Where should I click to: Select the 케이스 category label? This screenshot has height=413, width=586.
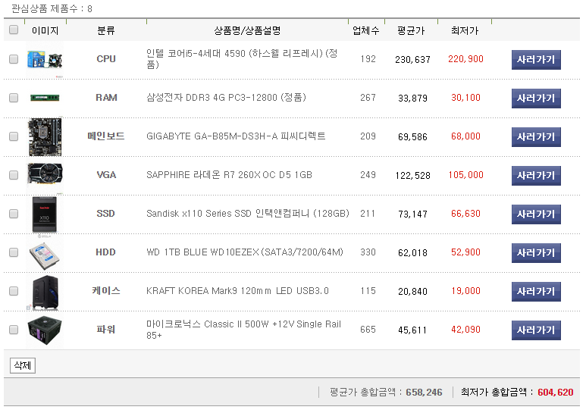pos(106,291)
